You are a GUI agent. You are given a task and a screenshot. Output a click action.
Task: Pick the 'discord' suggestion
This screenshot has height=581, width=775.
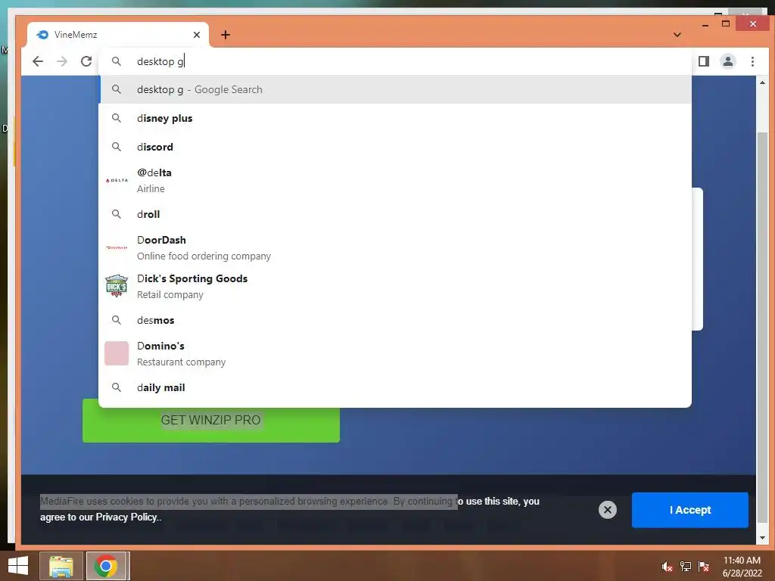(x=395, y=147)
